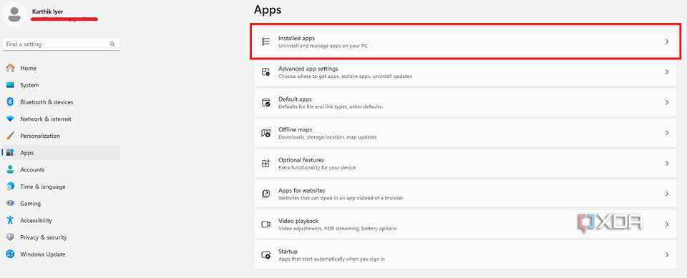This screenshot has width=687, height=278.
Task: Click 'Apps that start automatically' description
Action: 331,259
